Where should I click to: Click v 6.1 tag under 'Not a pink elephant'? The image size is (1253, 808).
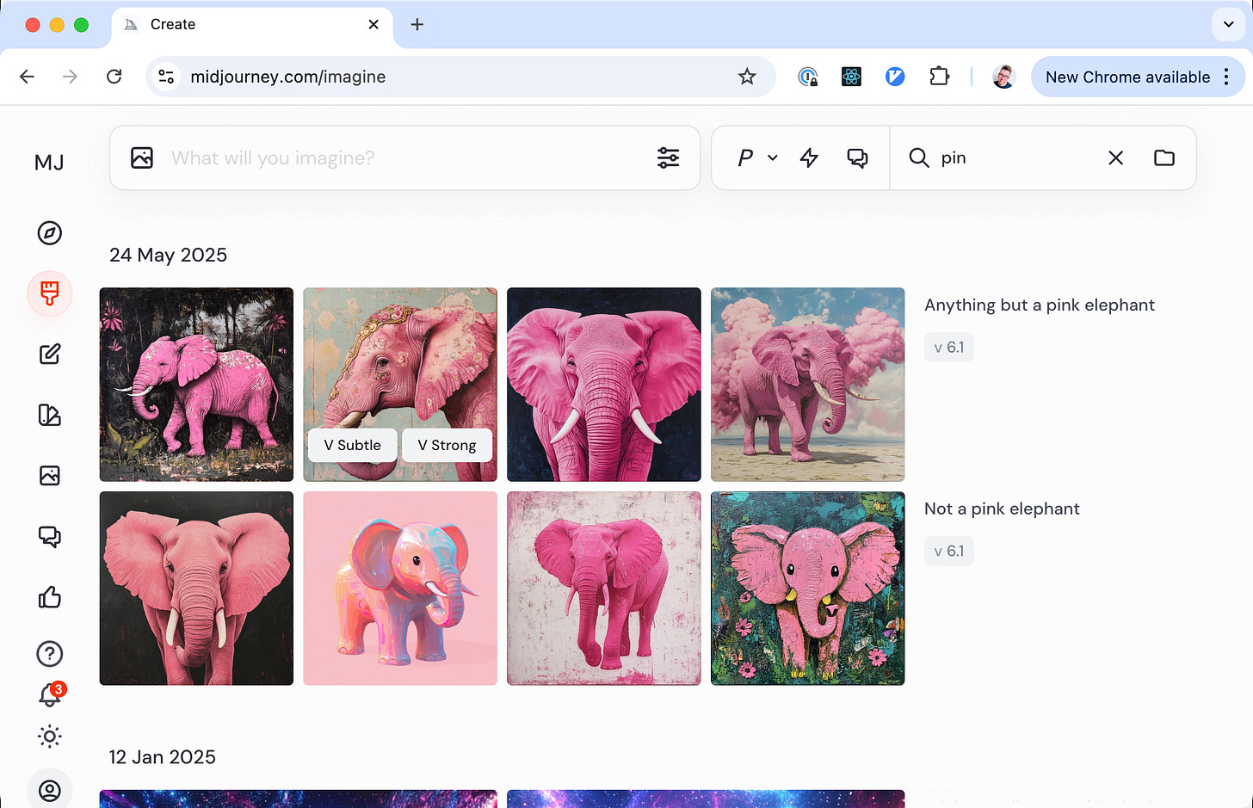click(x=949, y=552)
